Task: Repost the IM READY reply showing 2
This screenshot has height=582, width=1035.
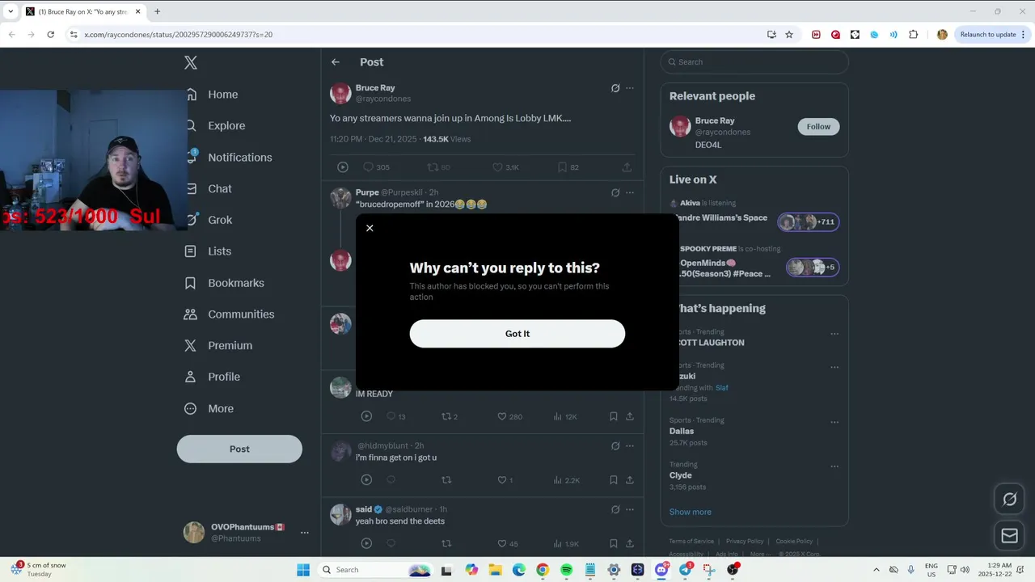Action: click(446, 416)
